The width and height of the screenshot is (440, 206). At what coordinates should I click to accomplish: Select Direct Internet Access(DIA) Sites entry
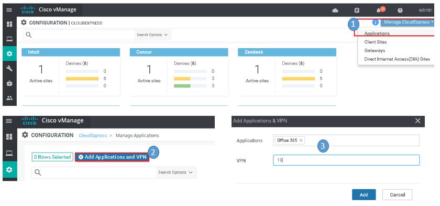tap(397, 59)
